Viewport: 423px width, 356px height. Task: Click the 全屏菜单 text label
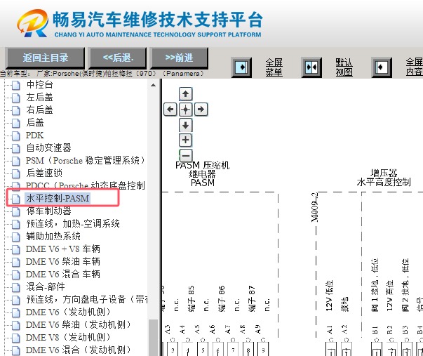pos(274,67)
